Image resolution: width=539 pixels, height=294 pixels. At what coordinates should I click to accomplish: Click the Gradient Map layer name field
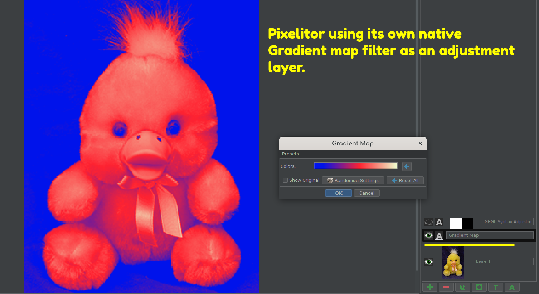pyautogui.click(x=490, y=235)
